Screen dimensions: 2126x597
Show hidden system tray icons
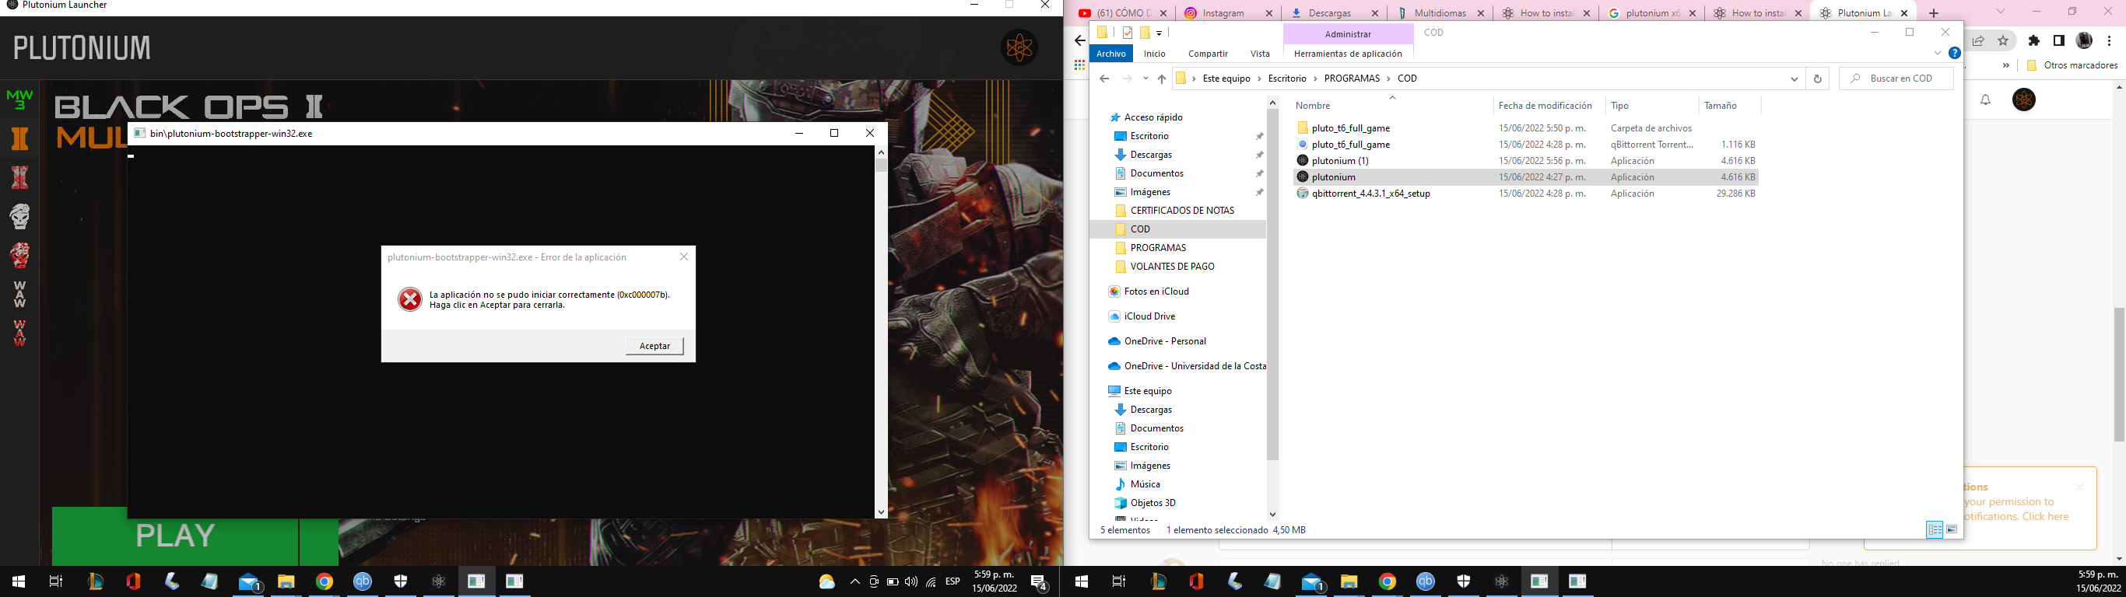pos(854,581)
